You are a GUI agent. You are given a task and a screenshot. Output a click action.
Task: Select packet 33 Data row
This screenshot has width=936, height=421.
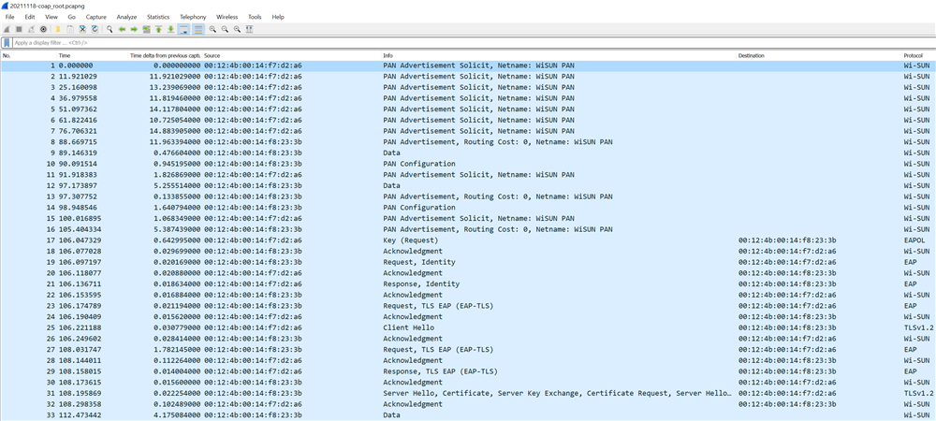point(468,414)
